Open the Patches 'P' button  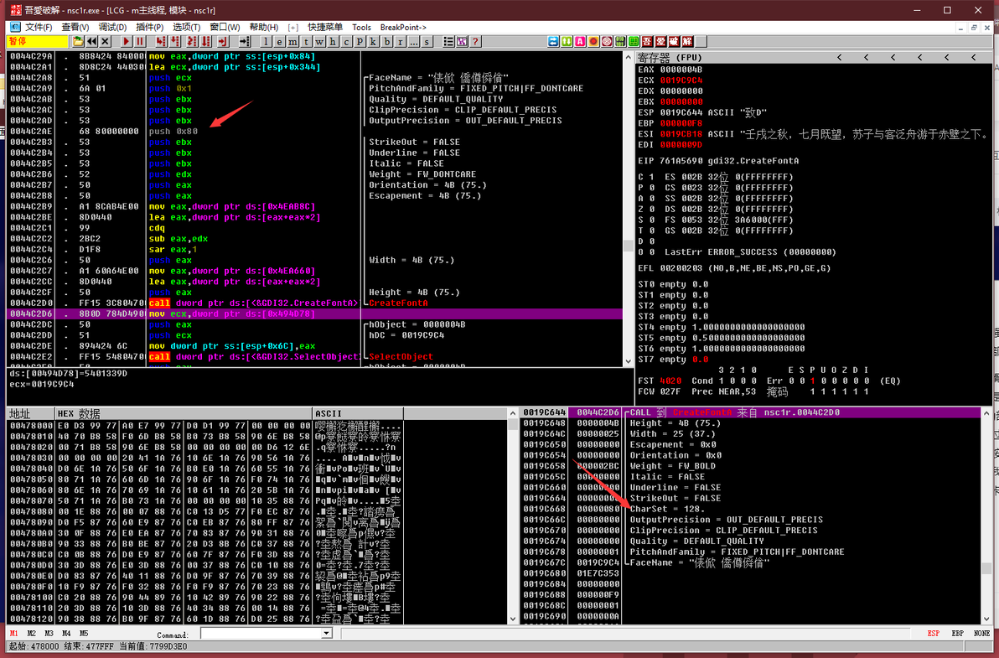(360, 41)
